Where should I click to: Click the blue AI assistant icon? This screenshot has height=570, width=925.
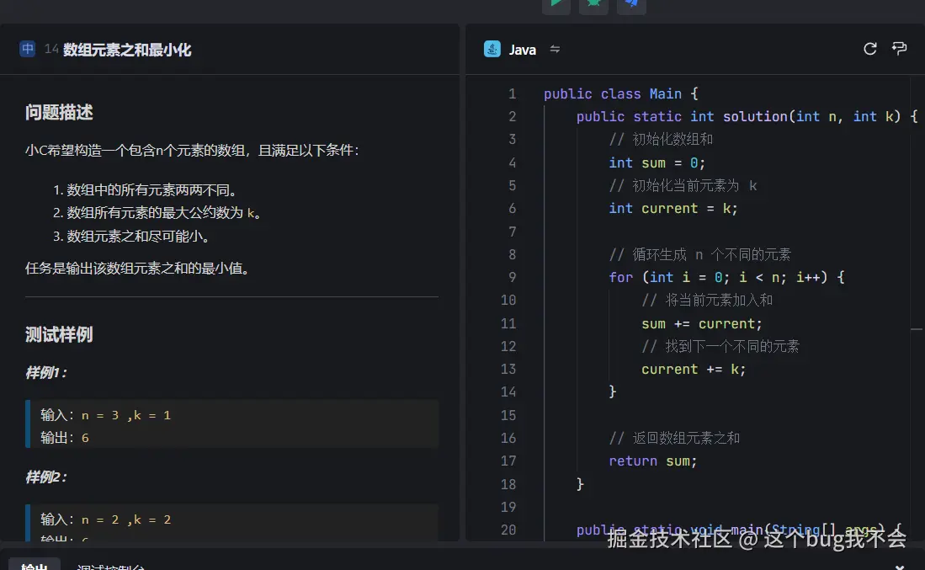click(631, 6)
